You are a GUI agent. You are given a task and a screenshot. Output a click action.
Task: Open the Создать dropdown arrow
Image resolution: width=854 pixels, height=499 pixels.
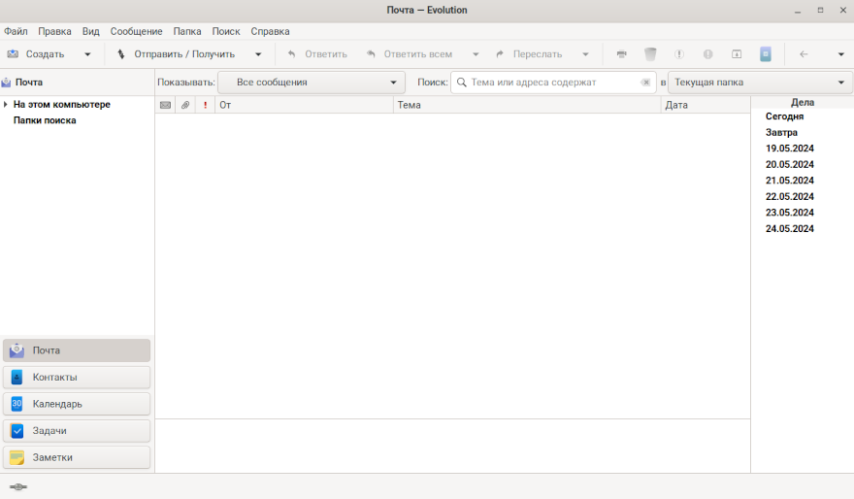pyautogui.click(x=88, y=54)
